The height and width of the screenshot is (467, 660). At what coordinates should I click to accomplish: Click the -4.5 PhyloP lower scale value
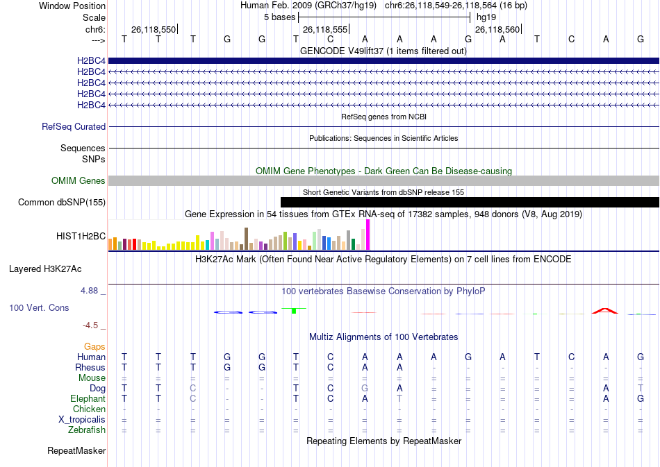point(90,325)
